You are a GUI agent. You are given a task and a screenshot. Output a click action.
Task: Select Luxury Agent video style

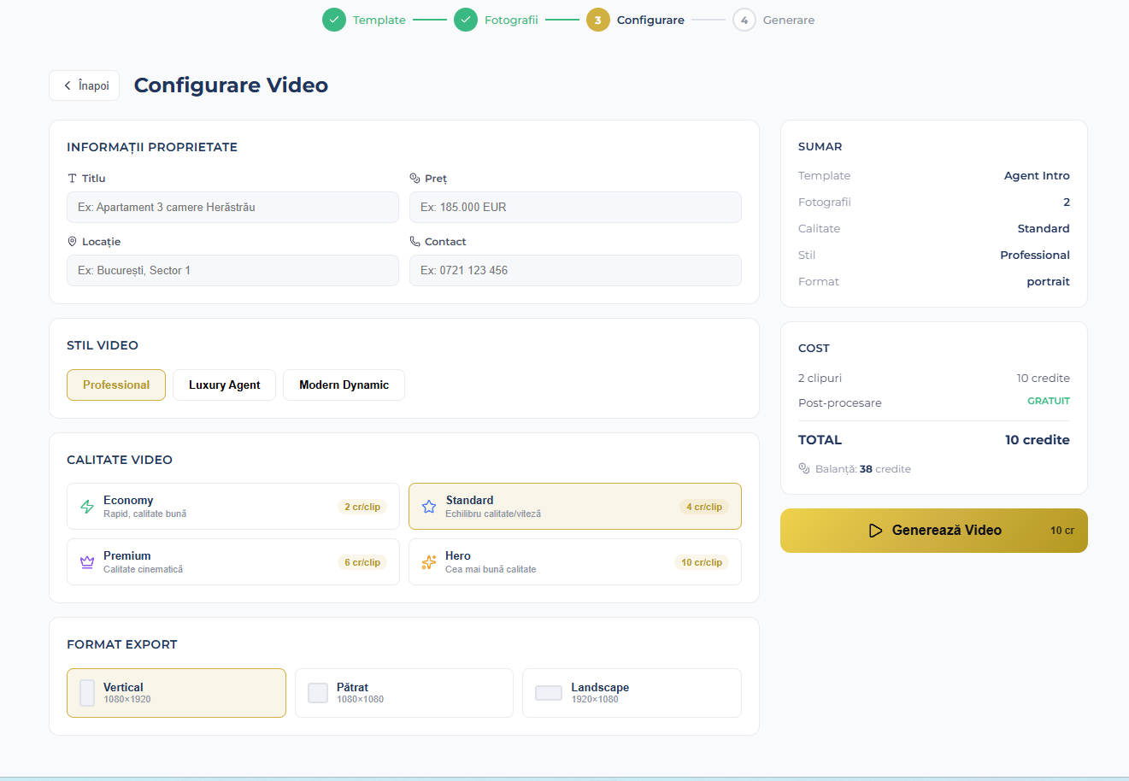coord(224,385)
